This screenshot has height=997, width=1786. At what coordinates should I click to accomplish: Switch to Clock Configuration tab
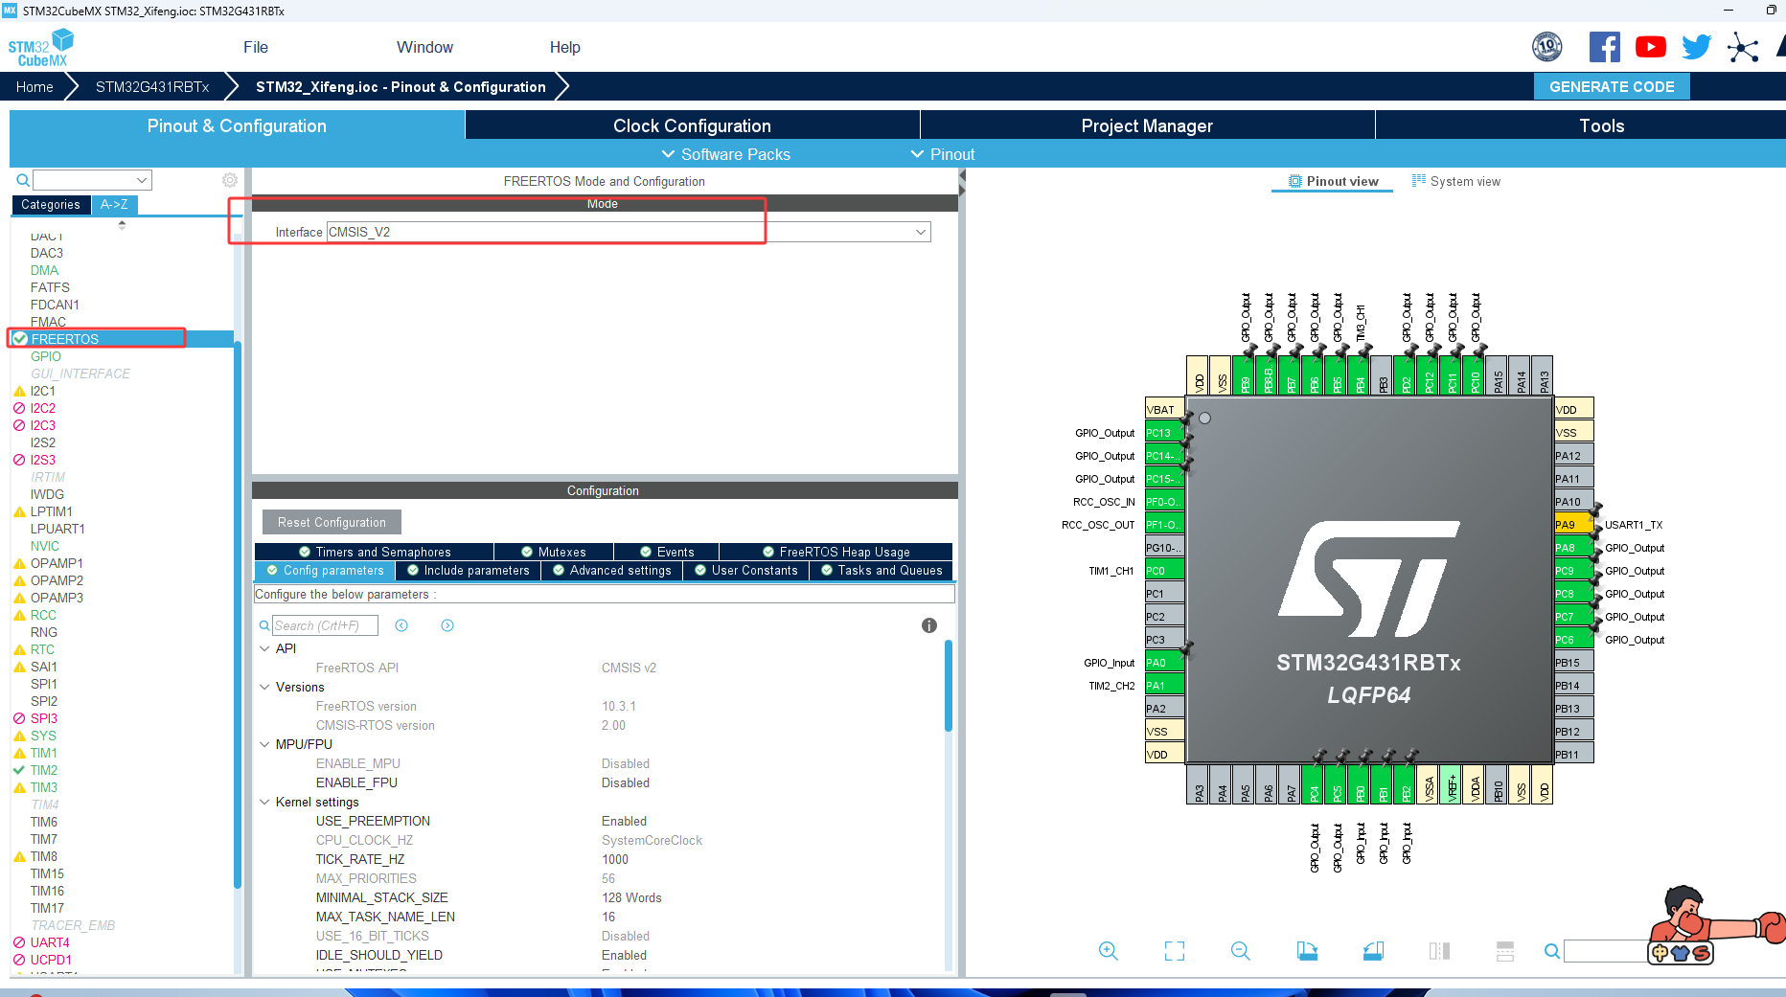692,125
